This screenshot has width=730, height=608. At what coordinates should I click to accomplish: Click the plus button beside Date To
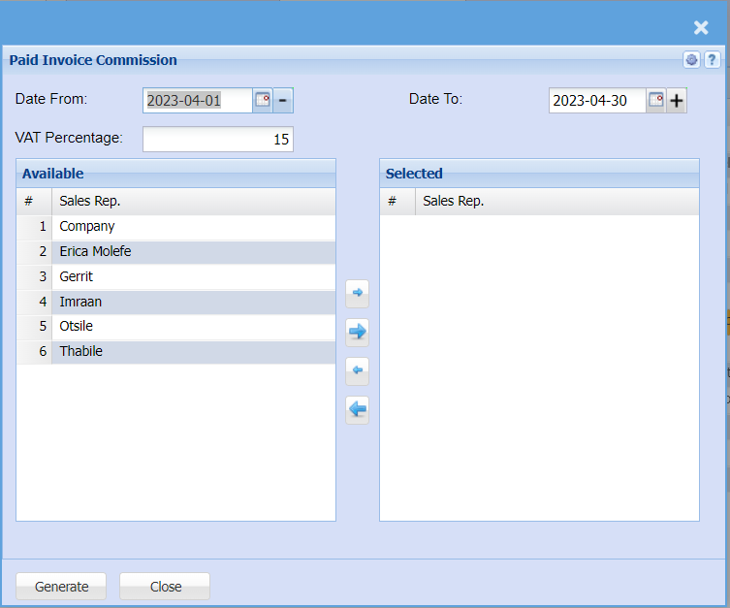[677, 100]
